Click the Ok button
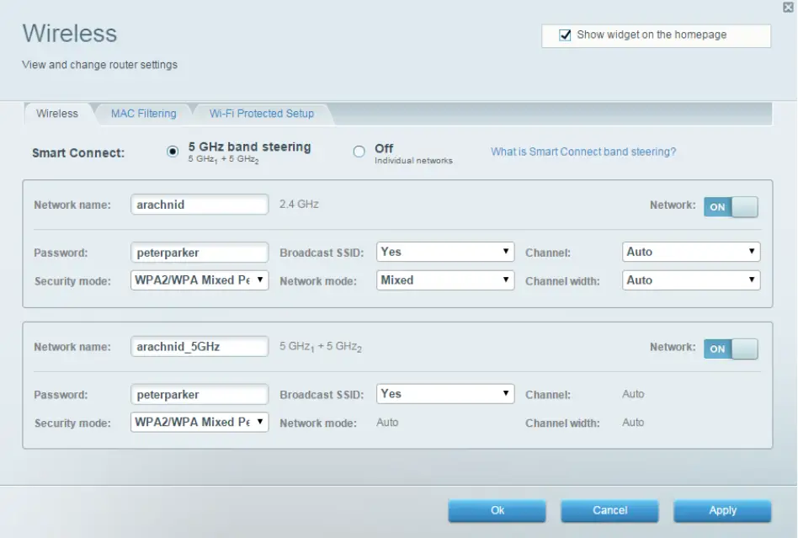 [x=497, y=510]
